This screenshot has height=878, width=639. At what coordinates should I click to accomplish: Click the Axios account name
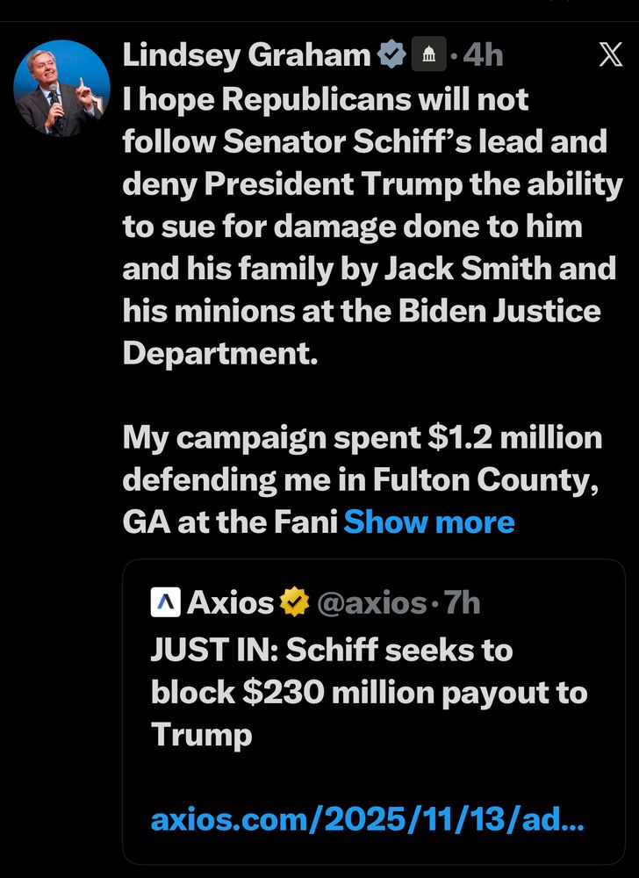tap(231, 602)
